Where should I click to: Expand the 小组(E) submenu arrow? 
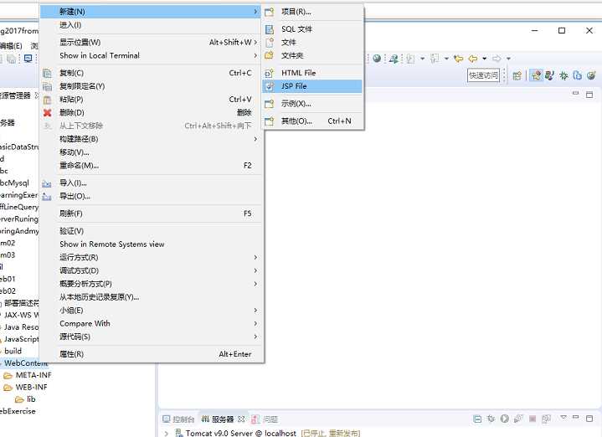coord(255,311)
